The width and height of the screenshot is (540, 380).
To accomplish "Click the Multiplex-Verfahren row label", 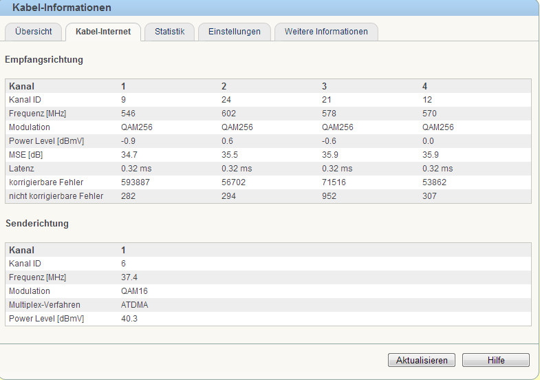I will 45,305.
